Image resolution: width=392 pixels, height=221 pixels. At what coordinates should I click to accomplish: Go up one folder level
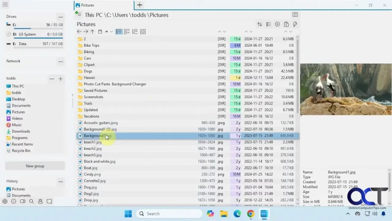[x=93, y=31]
